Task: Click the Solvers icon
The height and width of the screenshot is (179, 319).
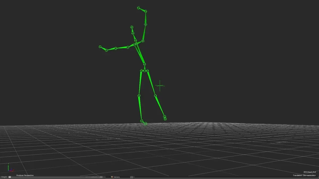Action: [x=112, y=177]
